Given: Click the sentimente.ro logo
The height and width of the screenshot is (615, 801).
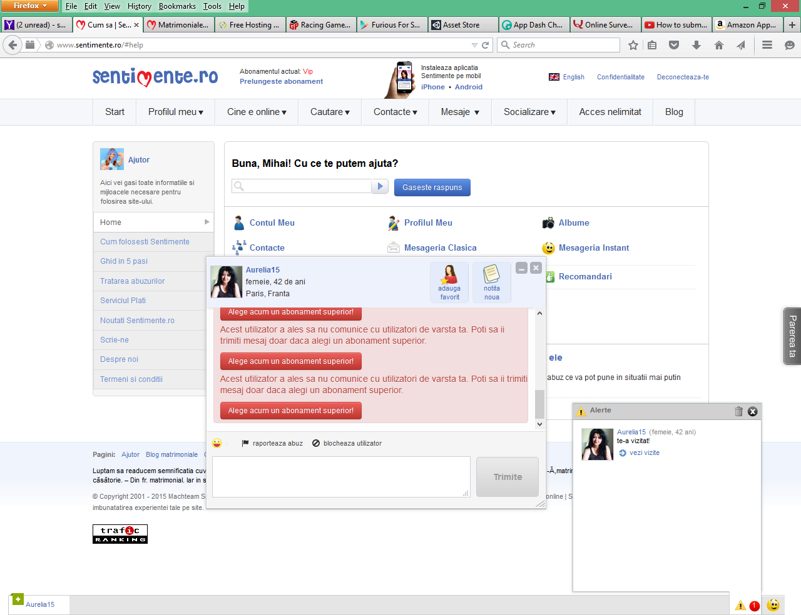Looking at the screenshot, I should [155, 77].
